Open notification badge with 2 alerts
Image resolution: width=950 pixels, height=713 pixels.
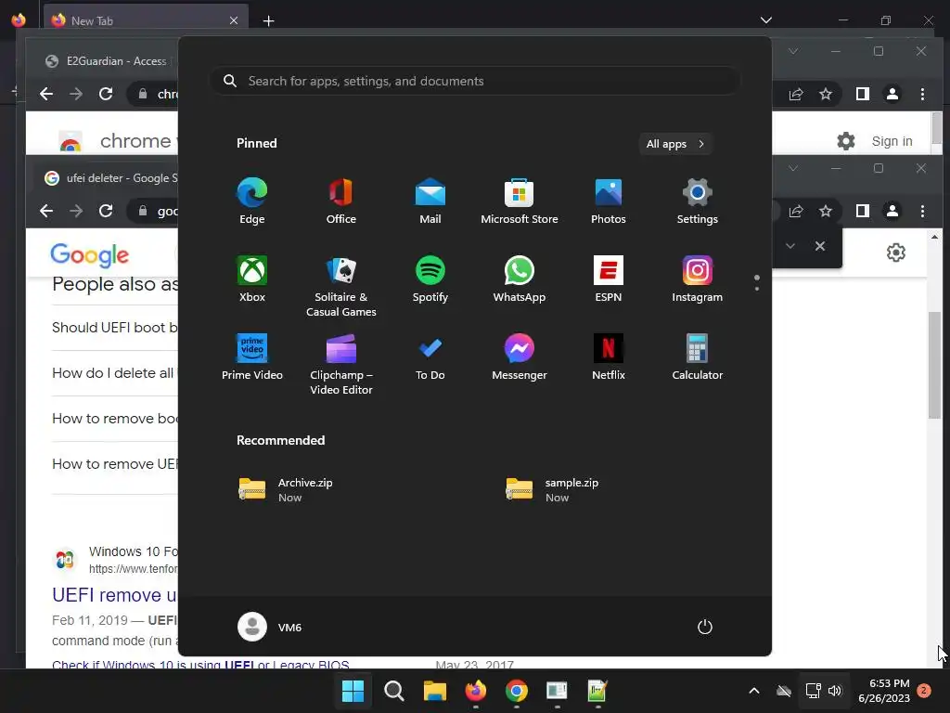(924, 691)
